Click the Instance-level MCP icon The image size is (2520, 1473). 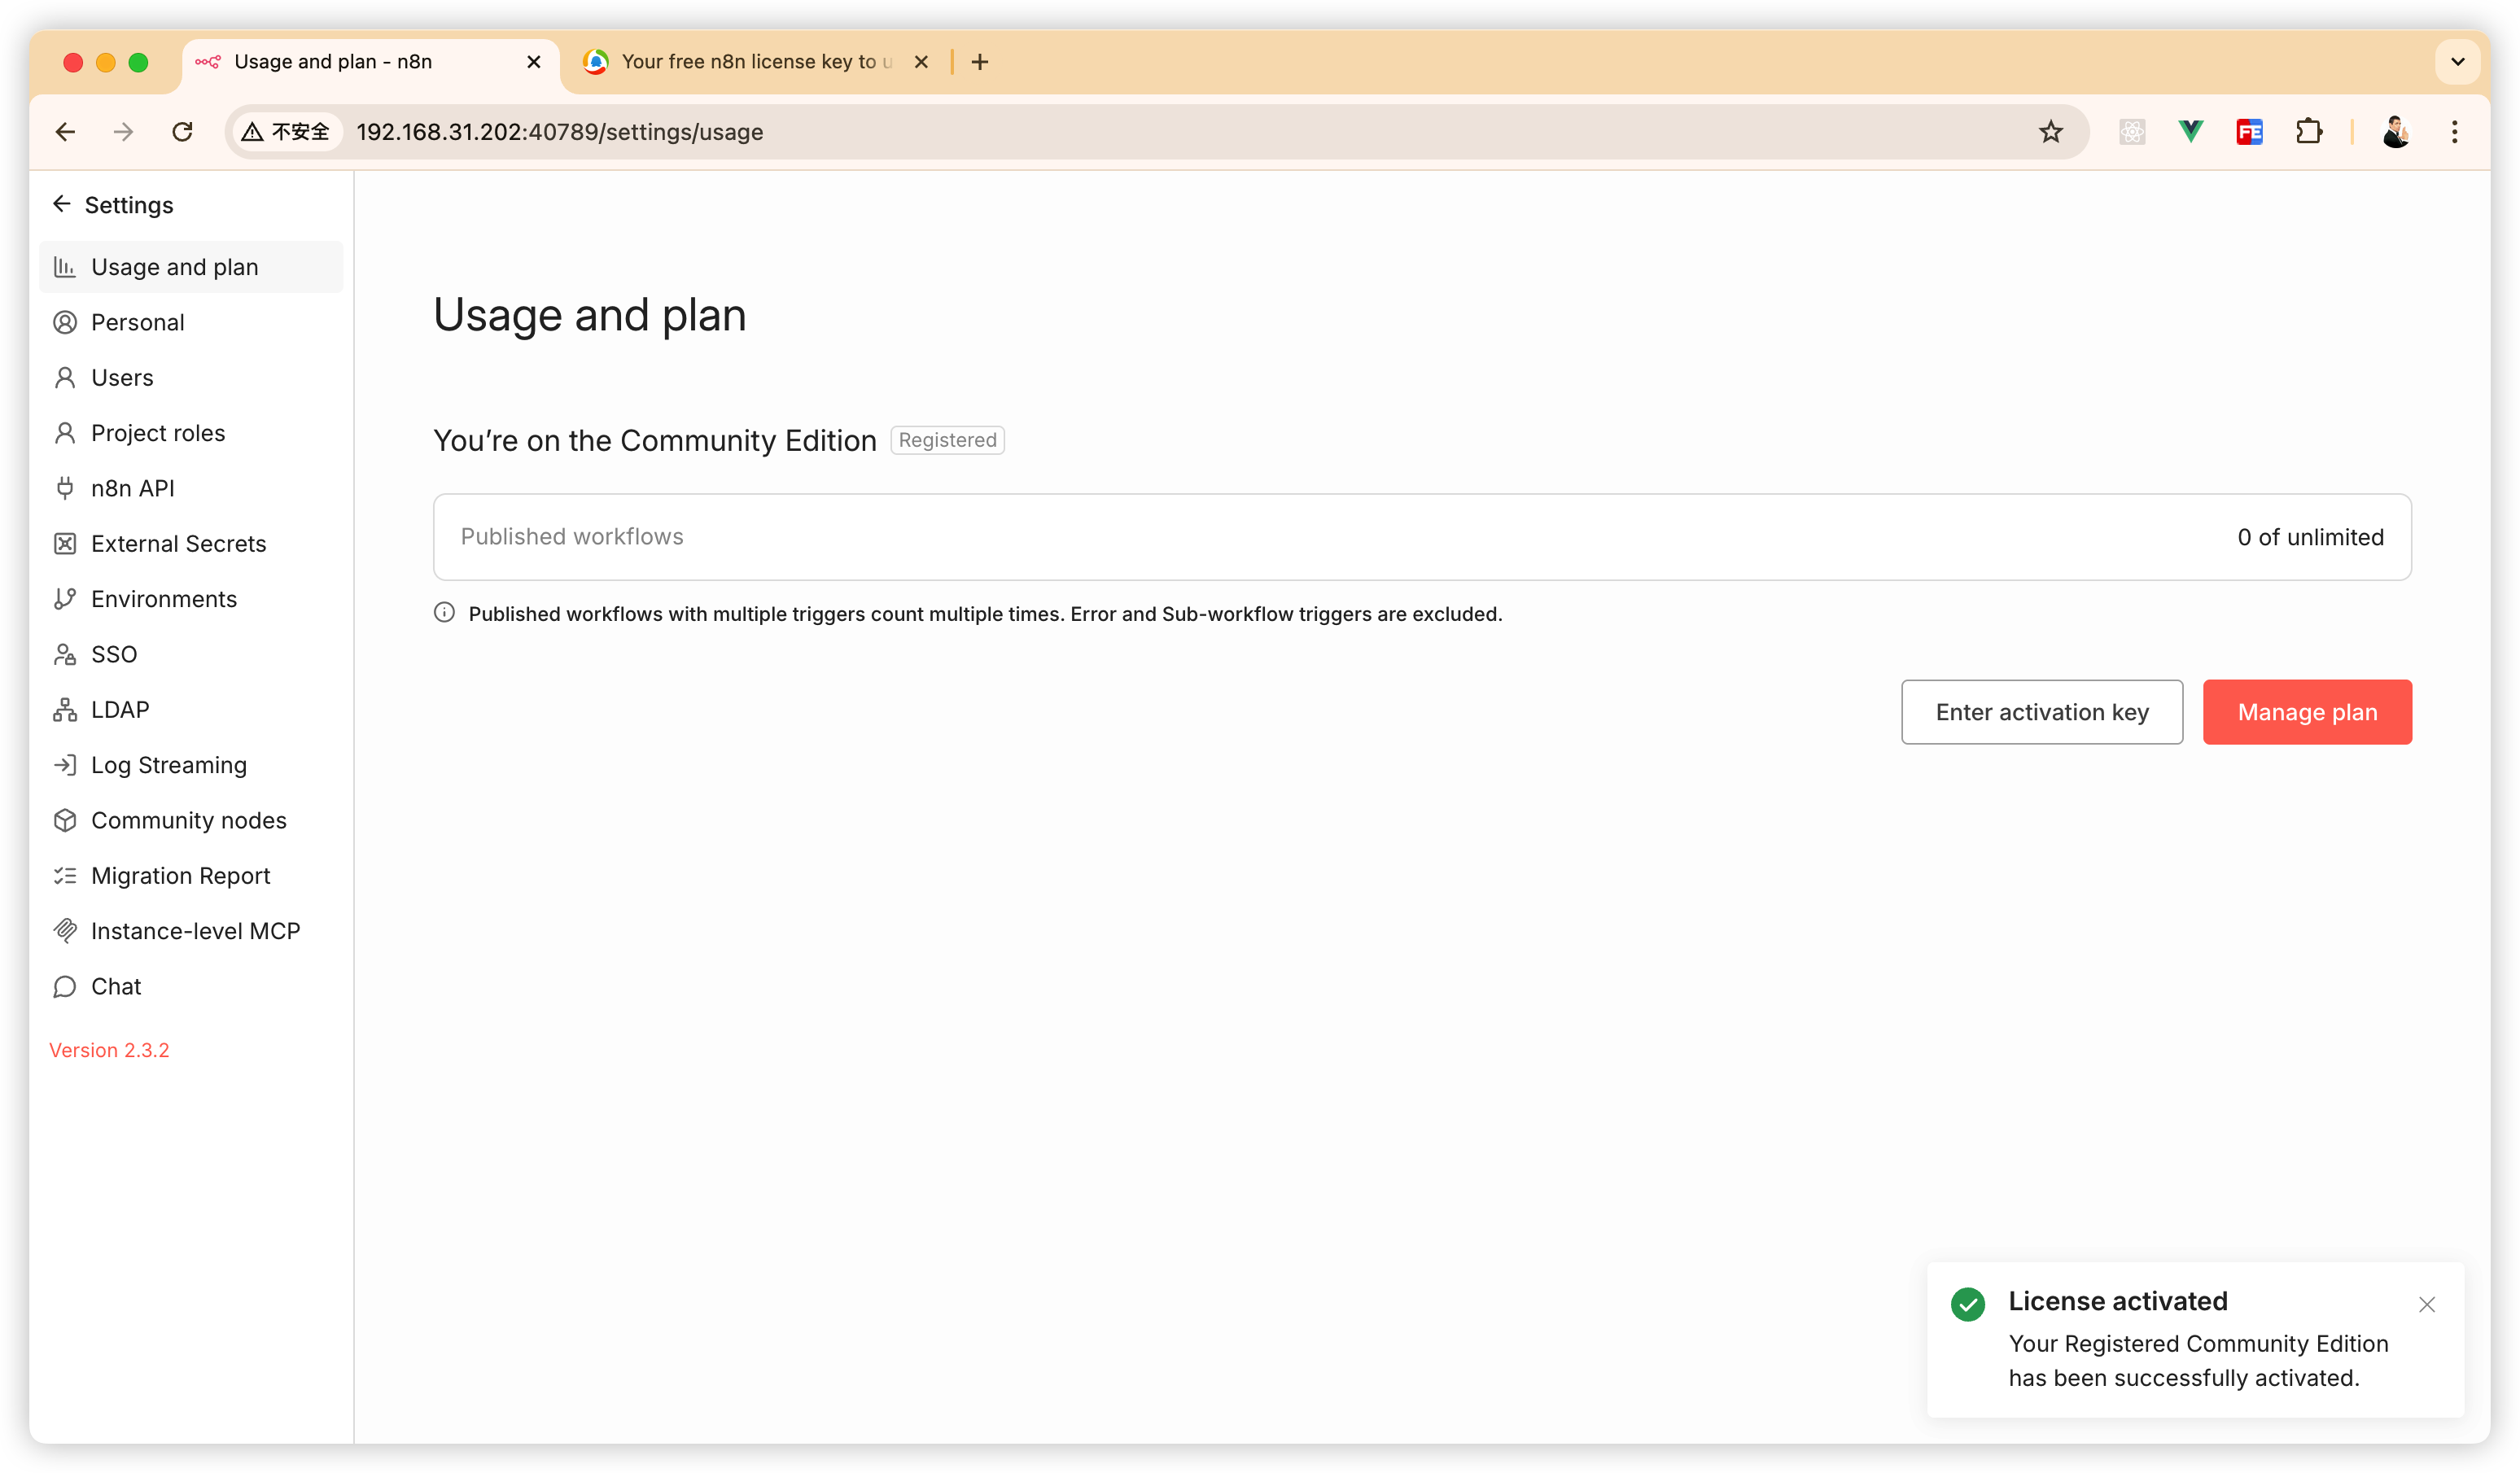(x=65, y=931)
